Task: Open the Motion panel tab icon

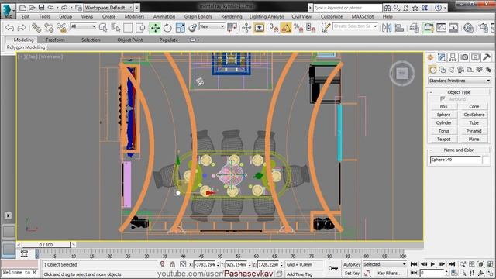Action: pos(464,57)
